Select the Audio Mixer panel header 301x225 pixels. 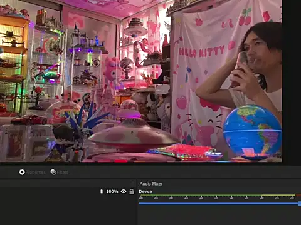pyautogui.click(x=151, y=184)
